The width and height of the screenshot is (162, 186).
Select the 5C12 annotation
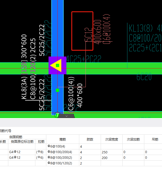tap(88, 34)
